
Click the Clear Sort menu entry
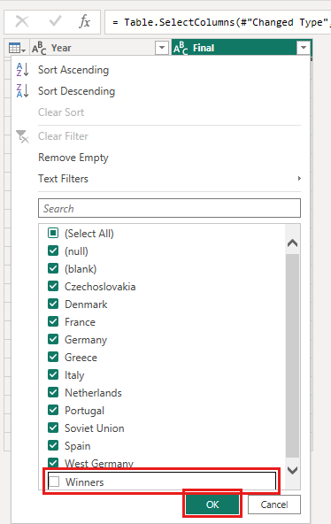point(61,112)
